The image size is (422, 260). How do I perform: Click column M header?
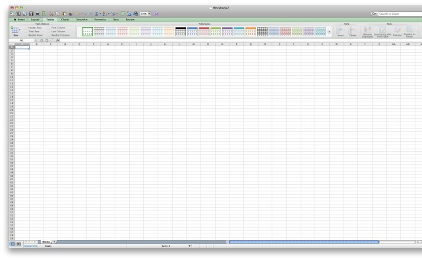193,44
